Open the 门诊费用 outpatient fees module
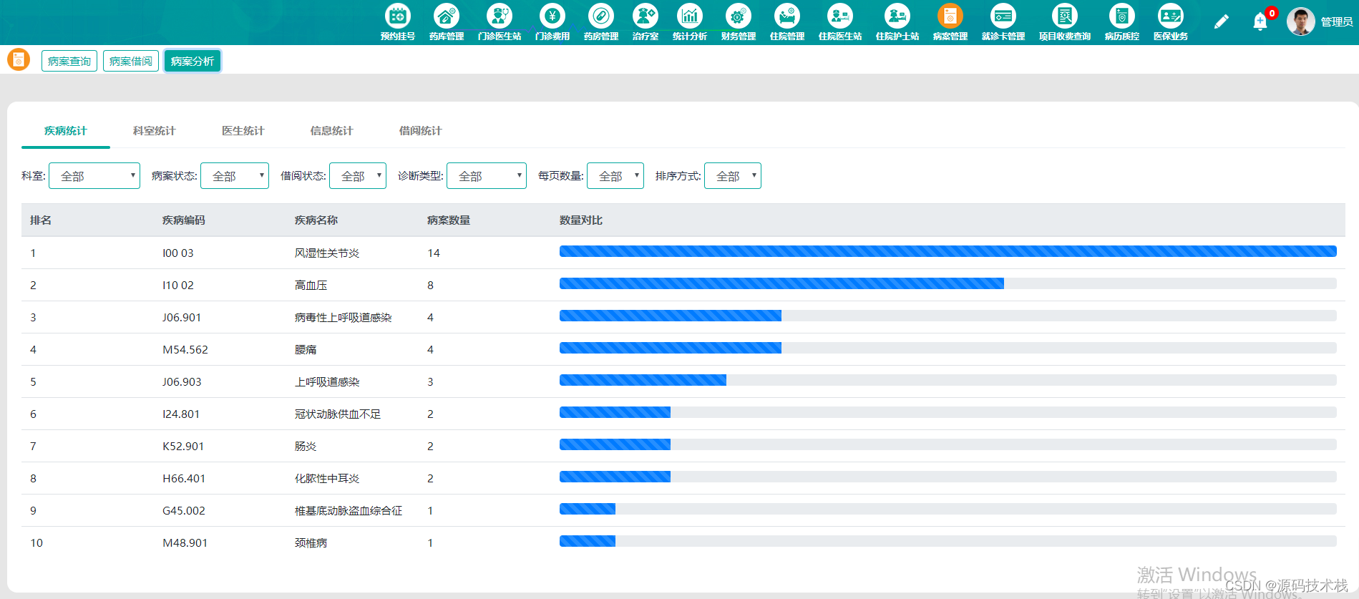Image resolution: width=1359 pixels, height=599 pixels. point(552,22)
